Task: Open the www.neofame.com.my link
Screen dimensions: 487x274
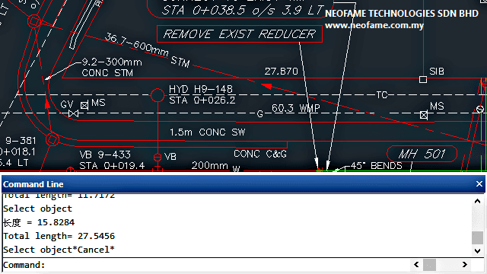Action: 374,25
